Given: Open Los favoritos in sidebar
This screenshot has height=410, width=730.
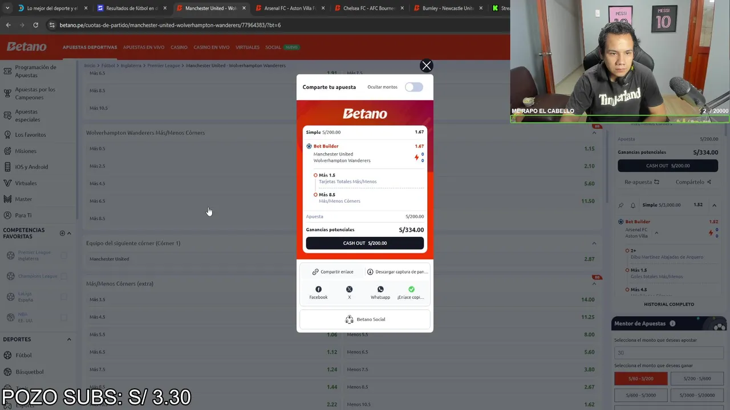Looking at the screenshot, I should click(x=30, y=135).
